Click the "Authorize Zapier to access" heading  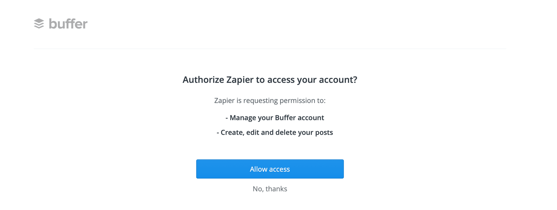(x=270, y=80)
